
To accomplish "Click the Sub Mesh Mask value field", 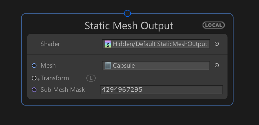I will click(x=161, y=90).
